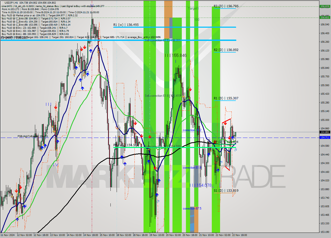The width and height of the screenshot is (331, 238).
Task: Click the '22 Nov 18:00' time axis label
Action: (x=239, y=235)
